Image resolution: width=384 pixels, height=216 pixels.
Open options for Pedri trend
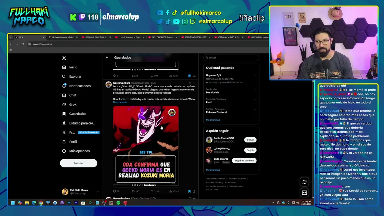[255, 99]
